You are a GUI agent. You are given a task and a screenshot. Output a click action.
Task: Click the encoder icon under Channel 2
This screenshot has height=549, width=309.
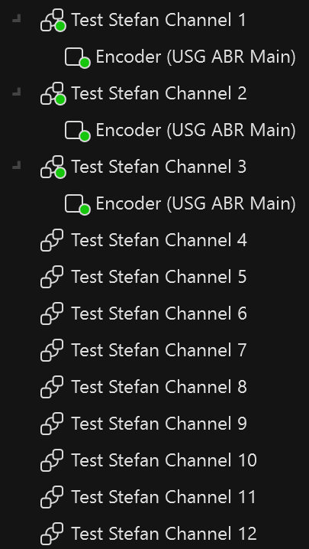78,131
